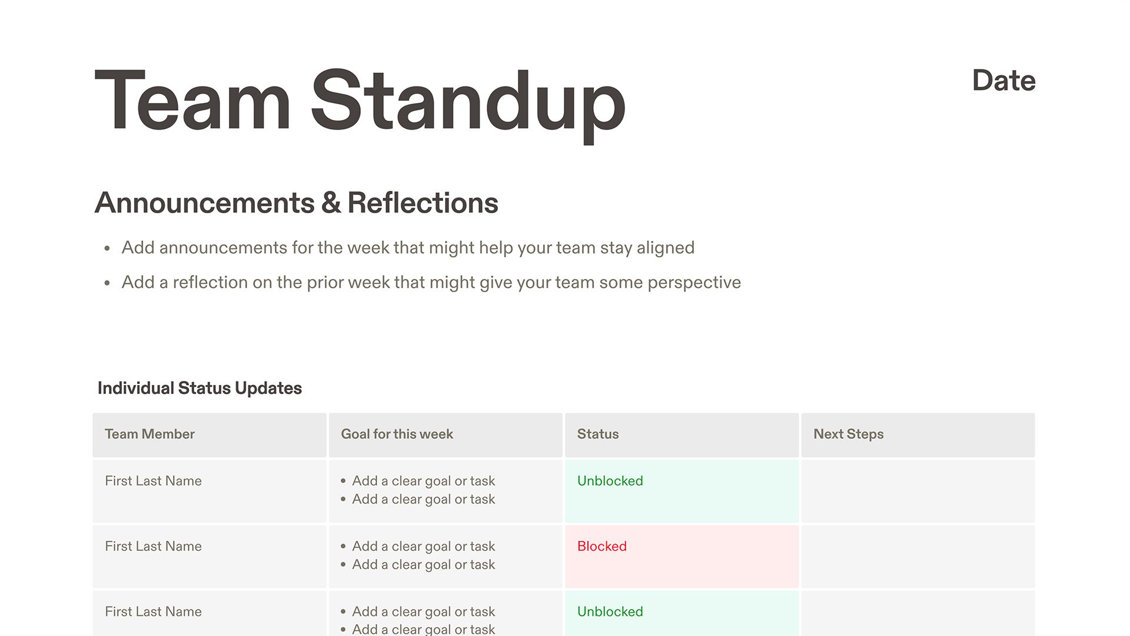Click 'Add a clear goal or task' in row two

point(423,546)
